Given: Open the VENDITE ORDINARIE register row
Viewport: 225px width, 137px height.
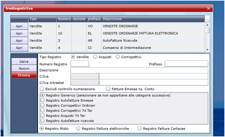Looking at the screenshot, I should tap(19, 26).
